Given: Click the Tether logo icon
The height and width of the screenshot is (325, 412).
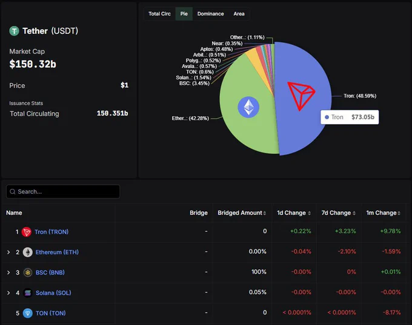Looking at the screenshot, I should 14,31.
